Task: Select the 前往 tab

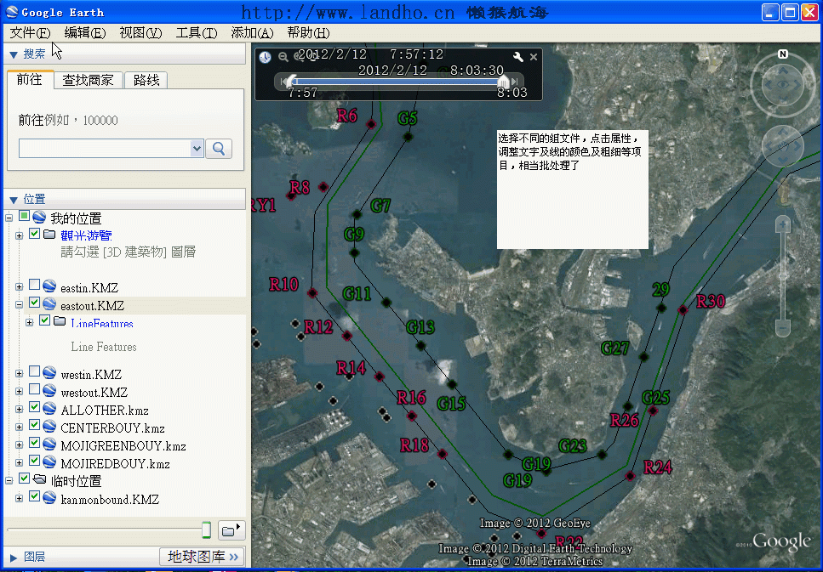Action: tap(30, 80)
